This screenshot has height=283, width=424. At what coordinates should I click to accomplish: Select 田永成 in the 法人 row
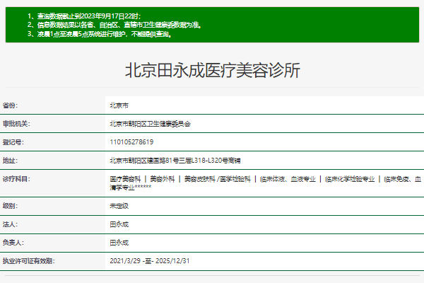tap(119, 224)
